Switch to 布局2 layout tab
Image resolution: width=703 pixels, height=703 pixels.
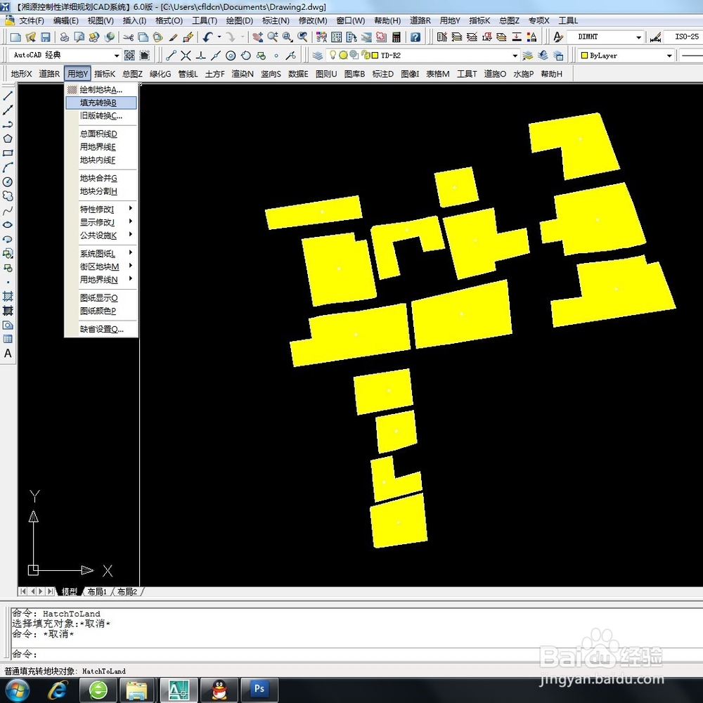point(127,592)
